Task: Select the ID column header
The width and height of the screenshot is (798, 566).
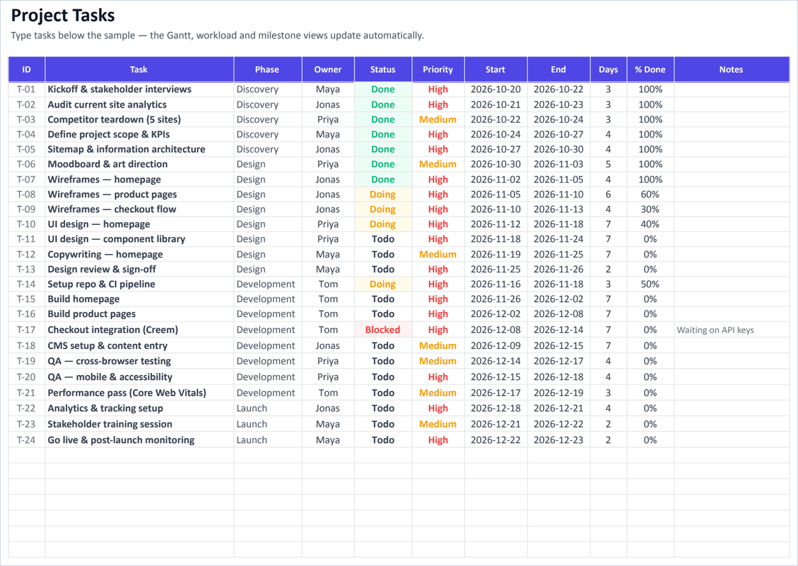Action: (27, 69)
